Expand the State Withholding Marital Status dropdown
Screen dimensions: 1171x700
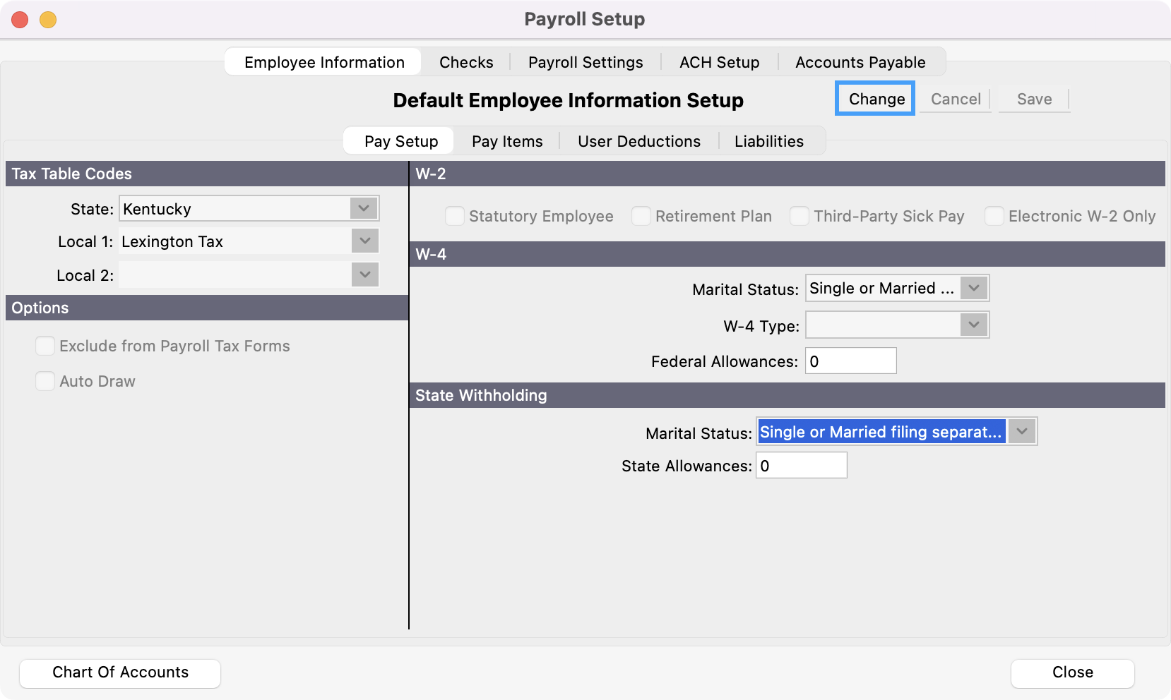(1021, 432)
